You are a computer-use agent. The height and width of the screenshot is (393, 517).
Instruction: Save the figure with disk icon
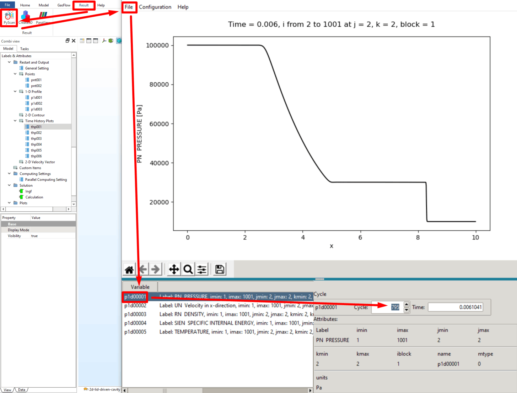pyautogui.click(x=220, y=269)
